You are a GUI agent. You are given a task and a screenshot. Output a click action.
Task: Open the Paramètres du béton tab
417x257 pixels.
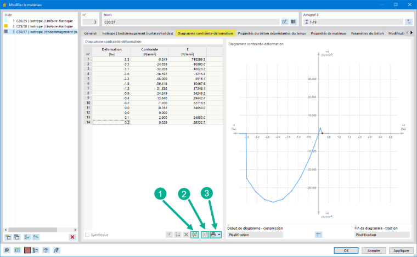(x=367, y=33)
